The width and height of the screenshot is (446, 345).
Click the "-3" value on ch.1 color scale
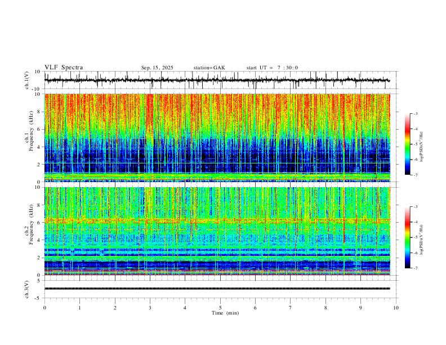click(x=416, y=113)
